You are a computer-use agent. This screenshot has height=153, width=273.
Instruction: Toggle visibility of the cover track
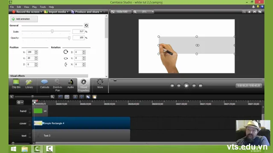[x=30, y=122]
